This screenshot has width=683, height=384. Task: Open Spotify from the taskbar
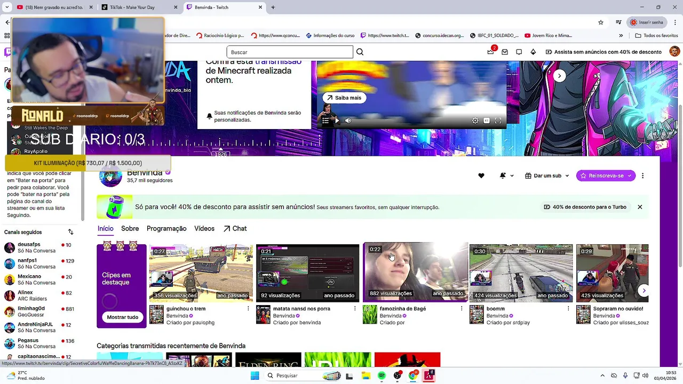click(x=382, y=375)
